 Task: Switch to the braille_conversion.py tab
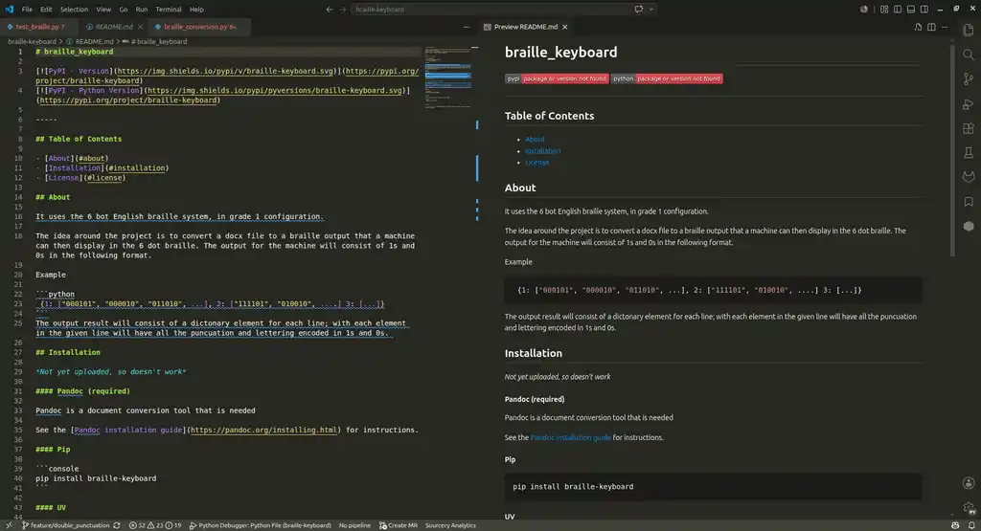coord(198,27)
